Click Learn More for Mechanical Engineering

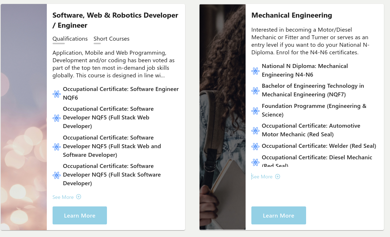click(x=279, y=215)
